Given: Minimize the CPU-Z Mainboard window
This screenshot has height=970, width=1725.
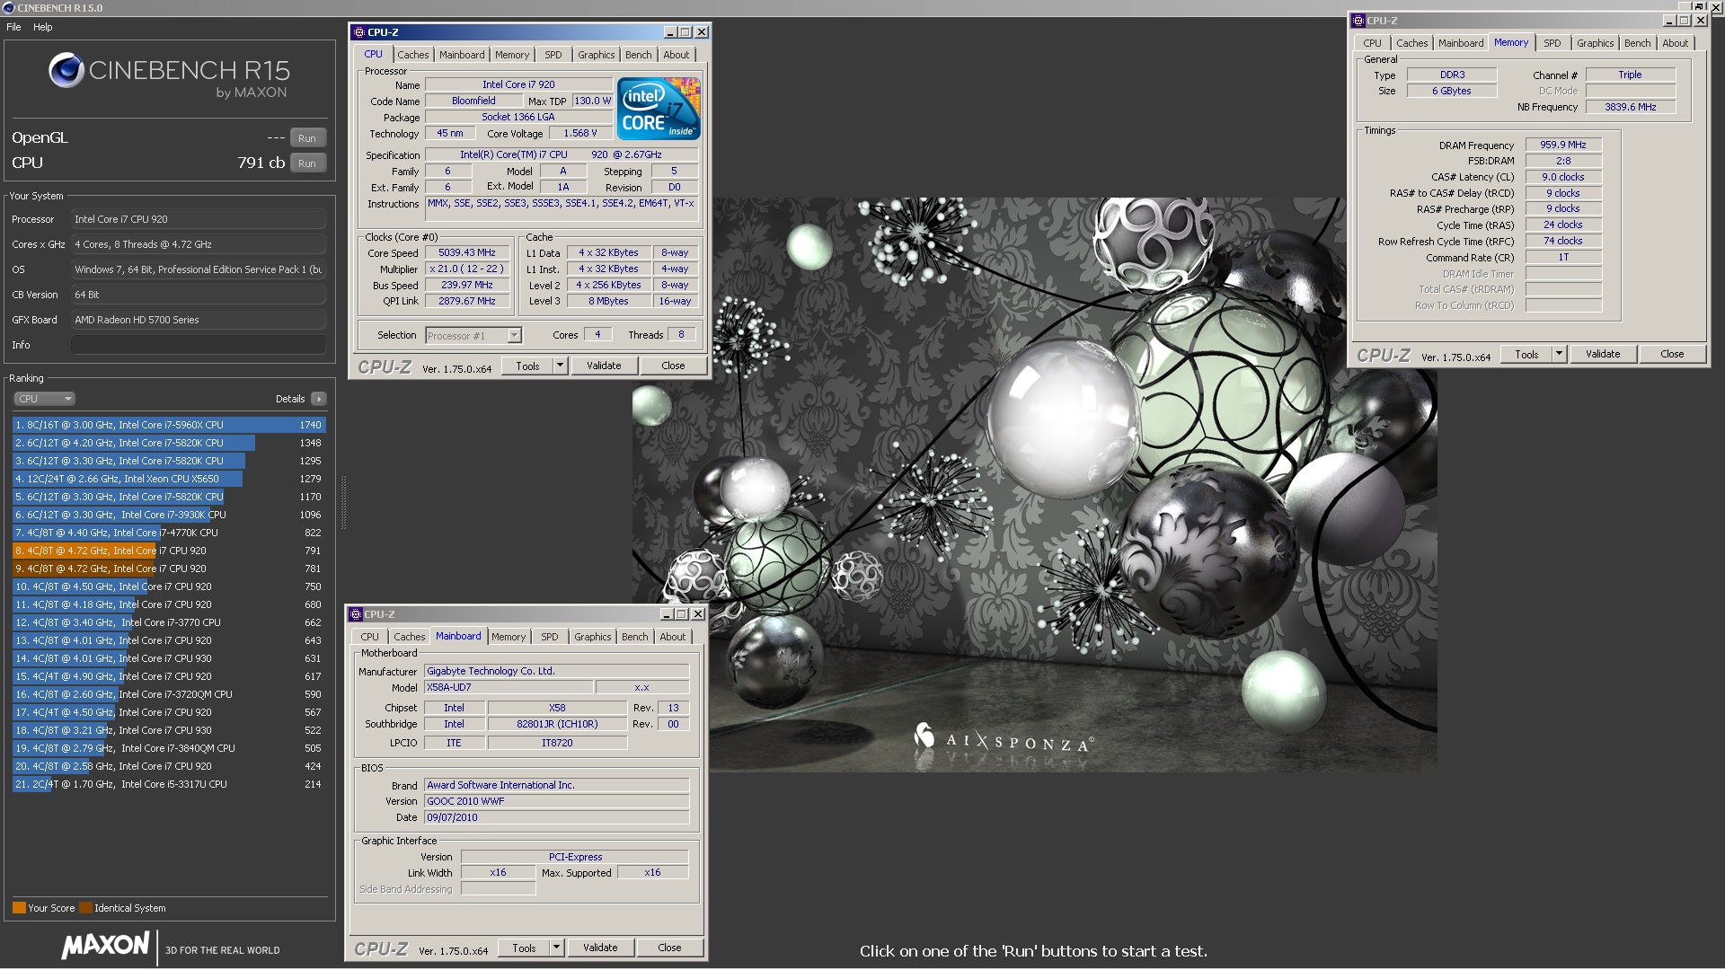Looking at the screenshot, I should [667, 614].
